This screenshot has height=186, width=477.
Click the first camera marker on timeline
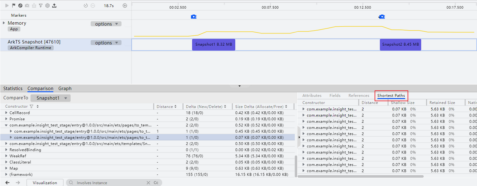click(194, 17)
